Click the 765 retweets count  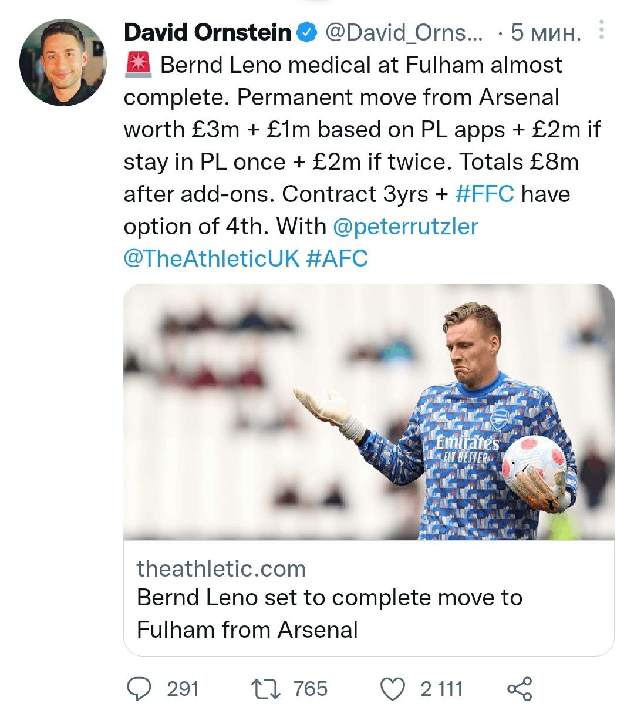(311, 689)
